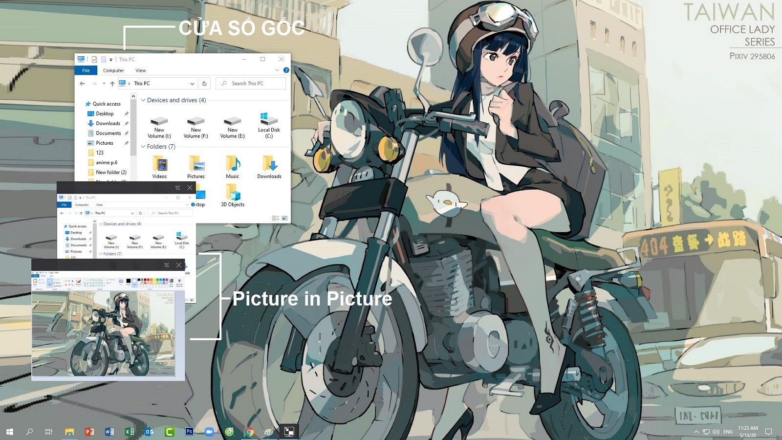This screenshot has width=782, height=440.
Task: Open Task View from the taskbar
Action: [49, 432]
